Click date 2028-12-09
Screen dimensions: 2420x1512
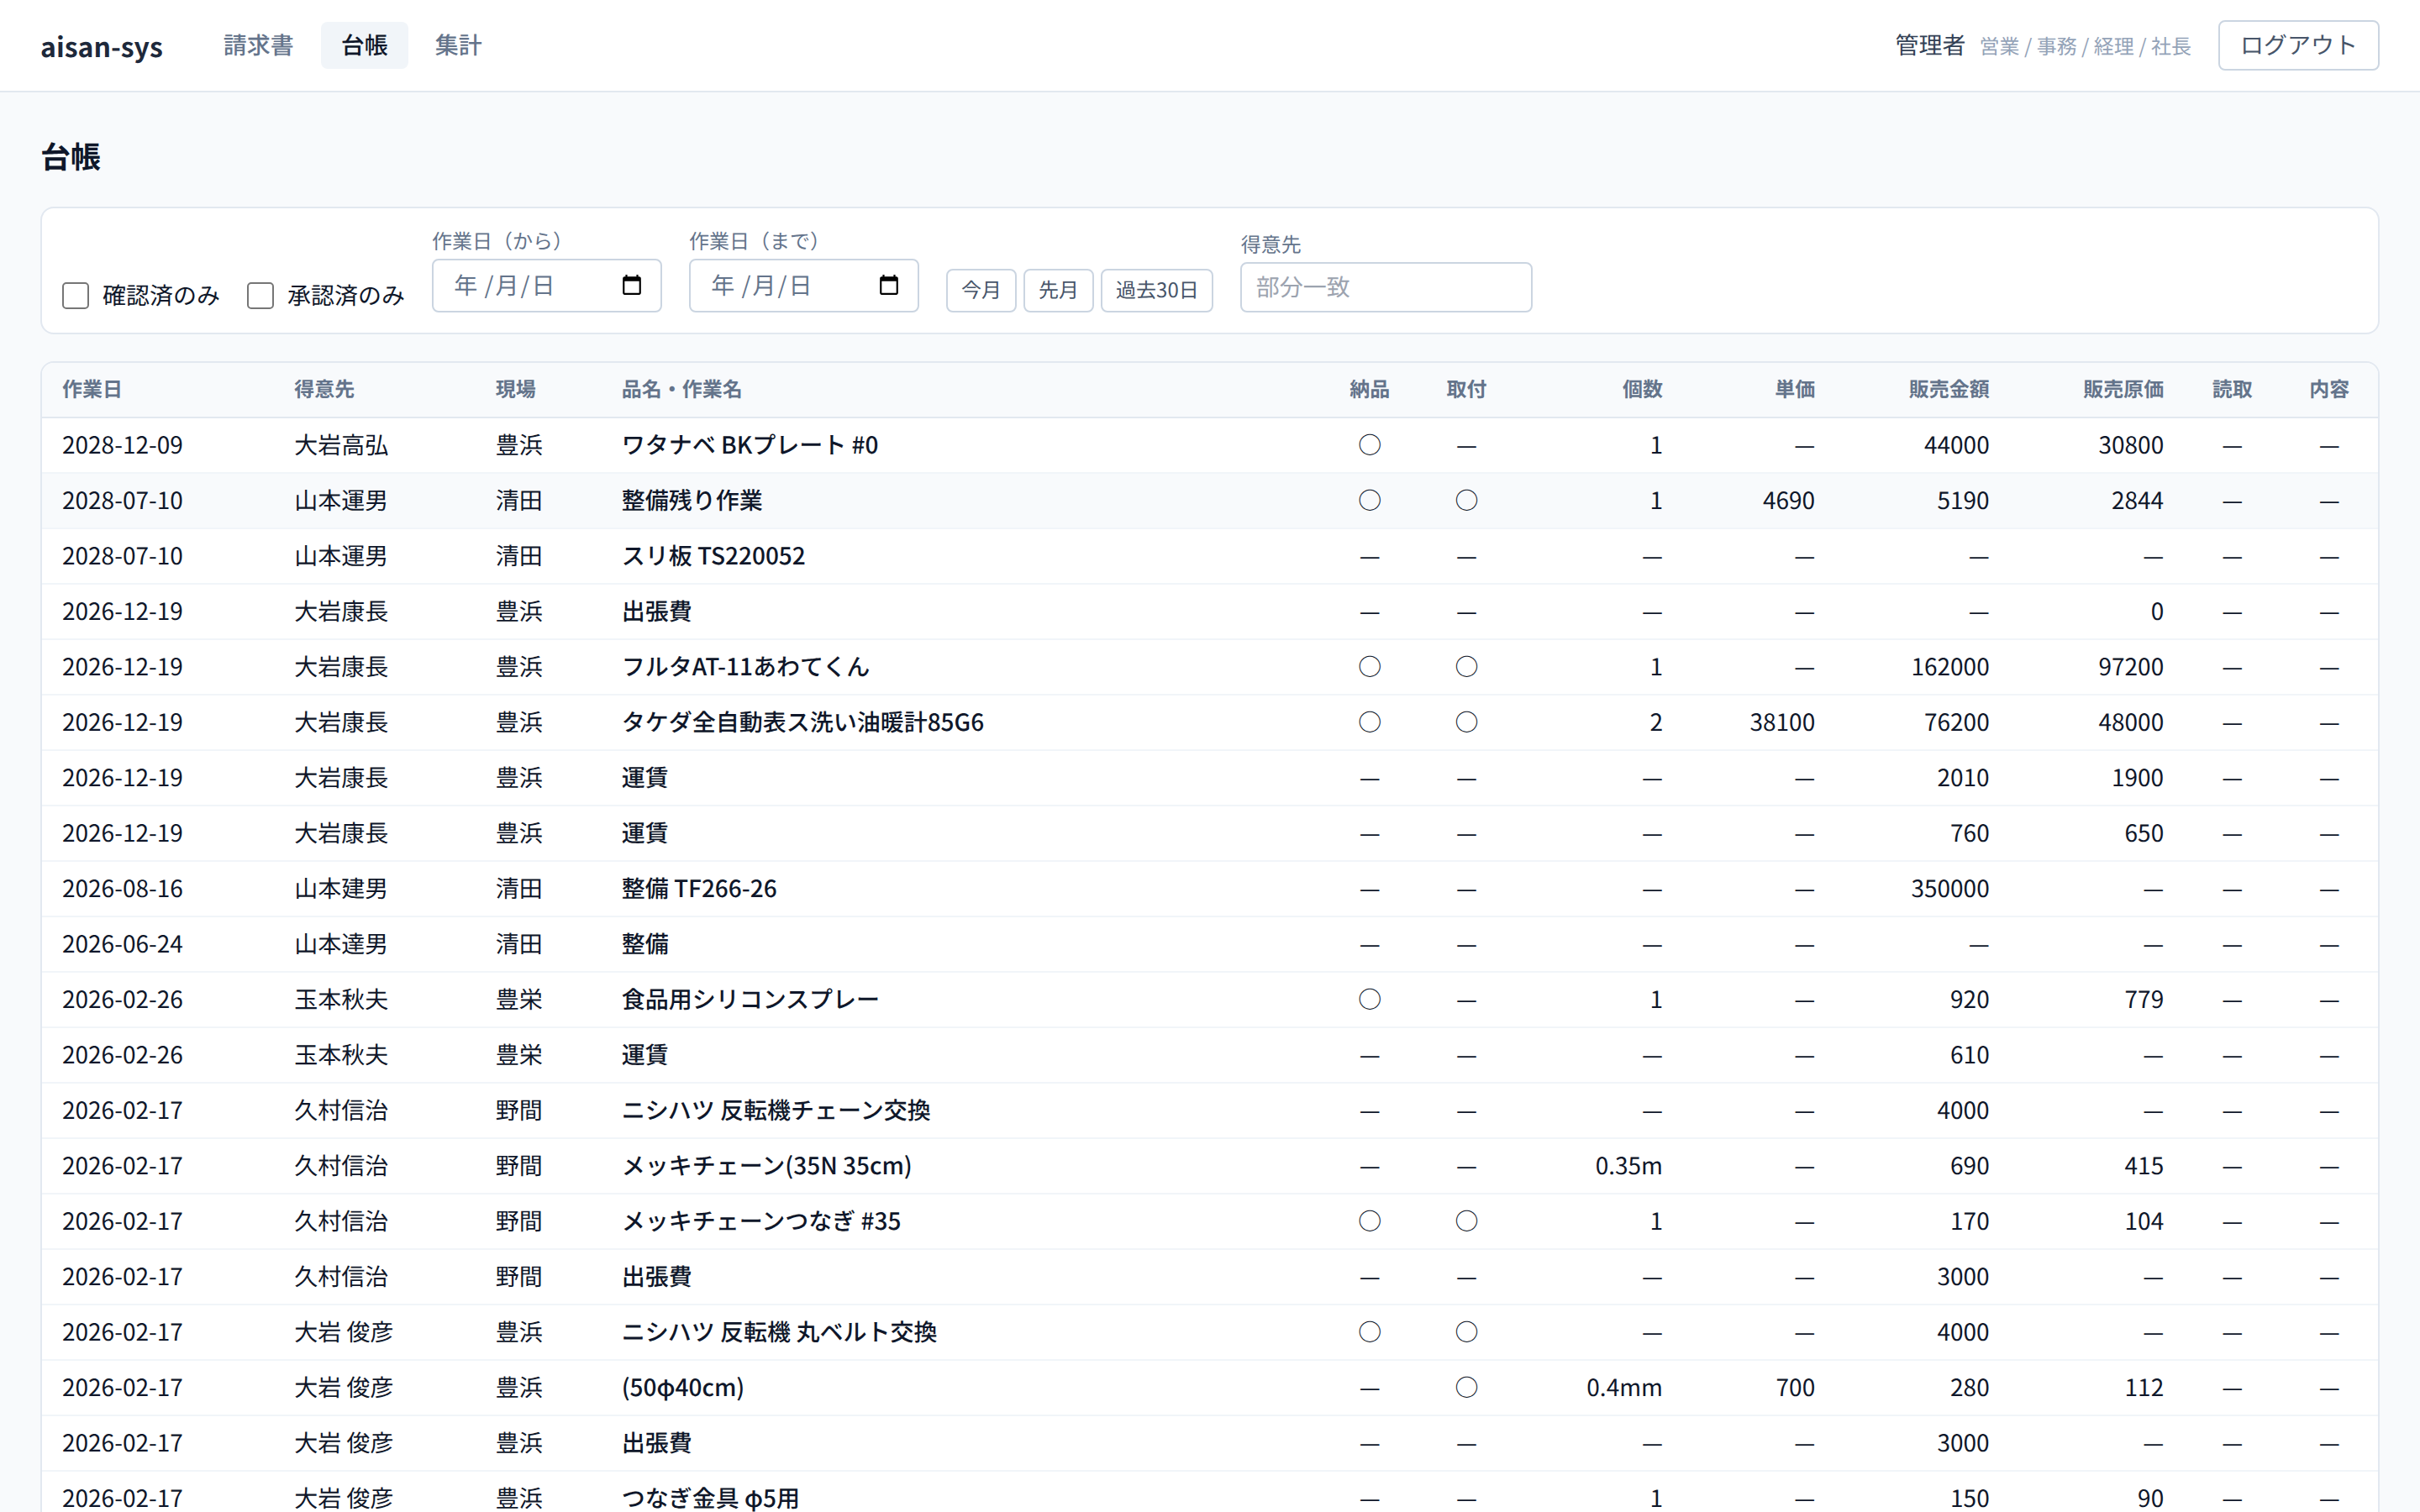point(122,445)
